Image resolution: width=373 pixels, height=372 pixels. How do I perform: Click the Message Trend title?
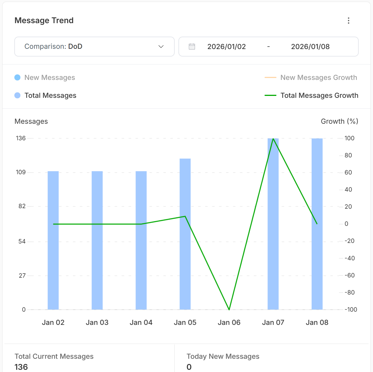[x=44, y=20]
